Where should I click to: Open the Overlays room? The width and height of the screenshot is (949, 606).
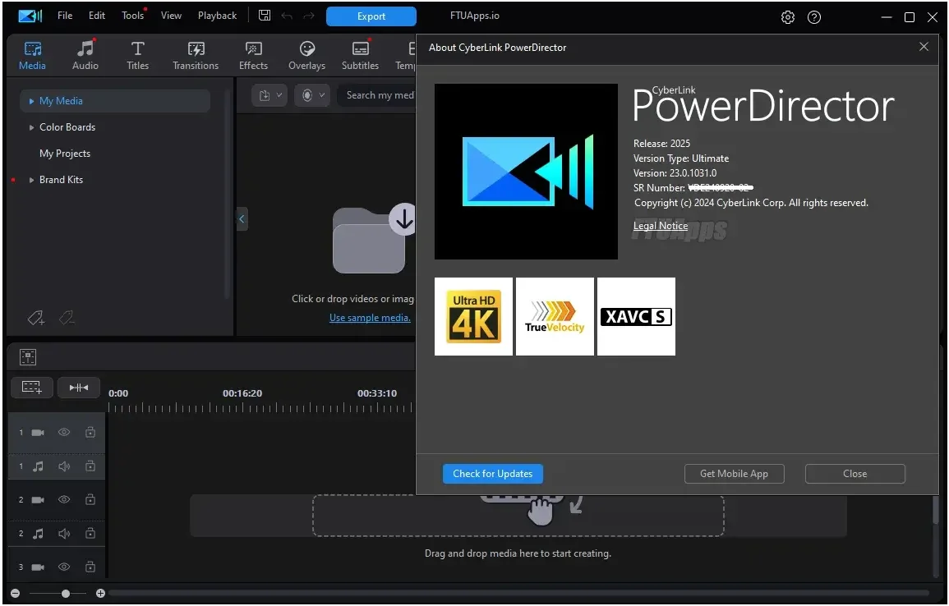pyautogui.click(x=306, y=55)
